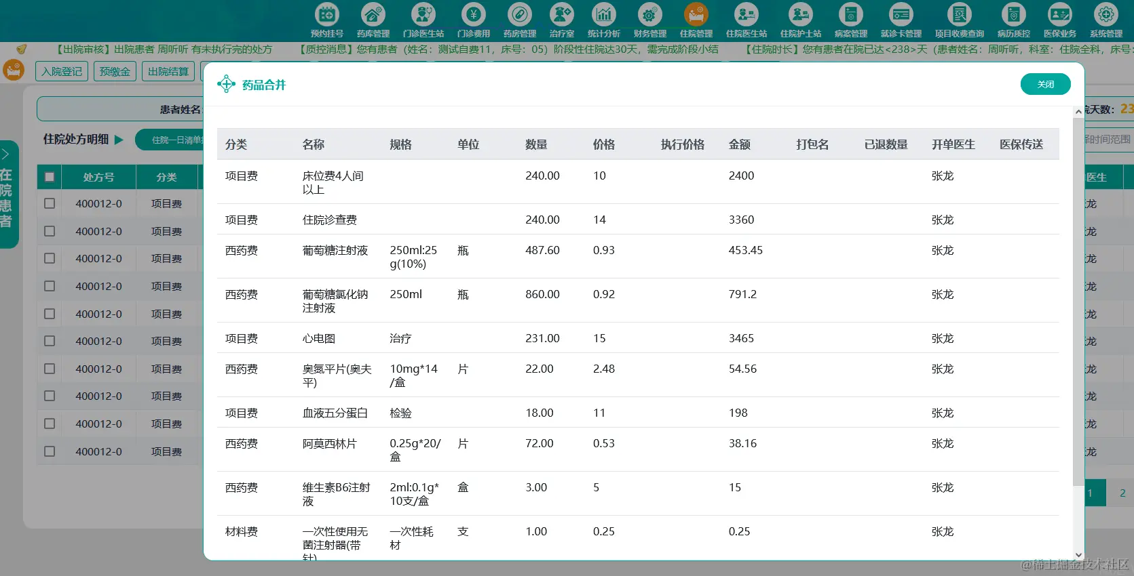The height and width of the screenshot is (576, 1134).
Task: Select the 阿莫西林片 row name
Action: click(x=330, y=443)
